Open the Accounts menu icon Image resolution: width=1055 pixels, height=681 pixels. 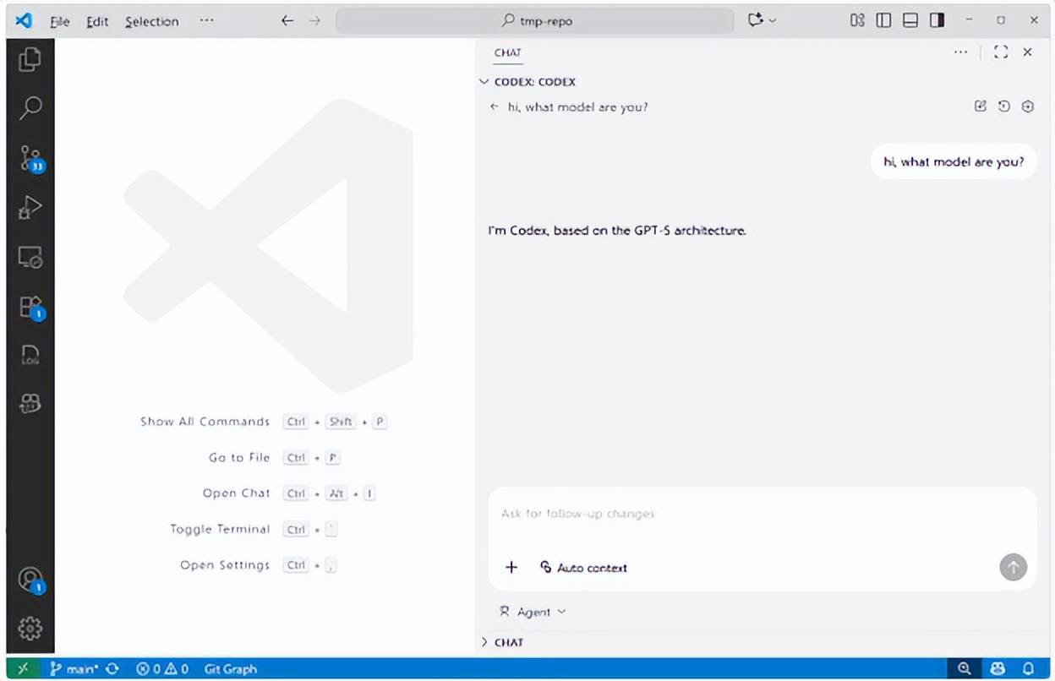tap(30, 580)
